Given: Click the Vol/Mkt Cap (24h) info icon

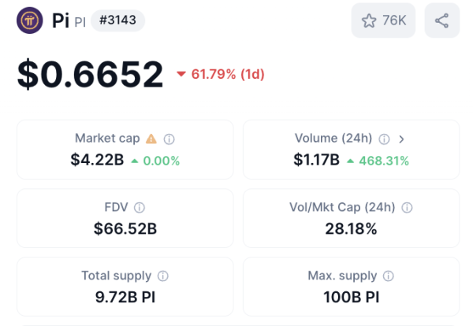Looking at the screenshot, I should point(407,208).
